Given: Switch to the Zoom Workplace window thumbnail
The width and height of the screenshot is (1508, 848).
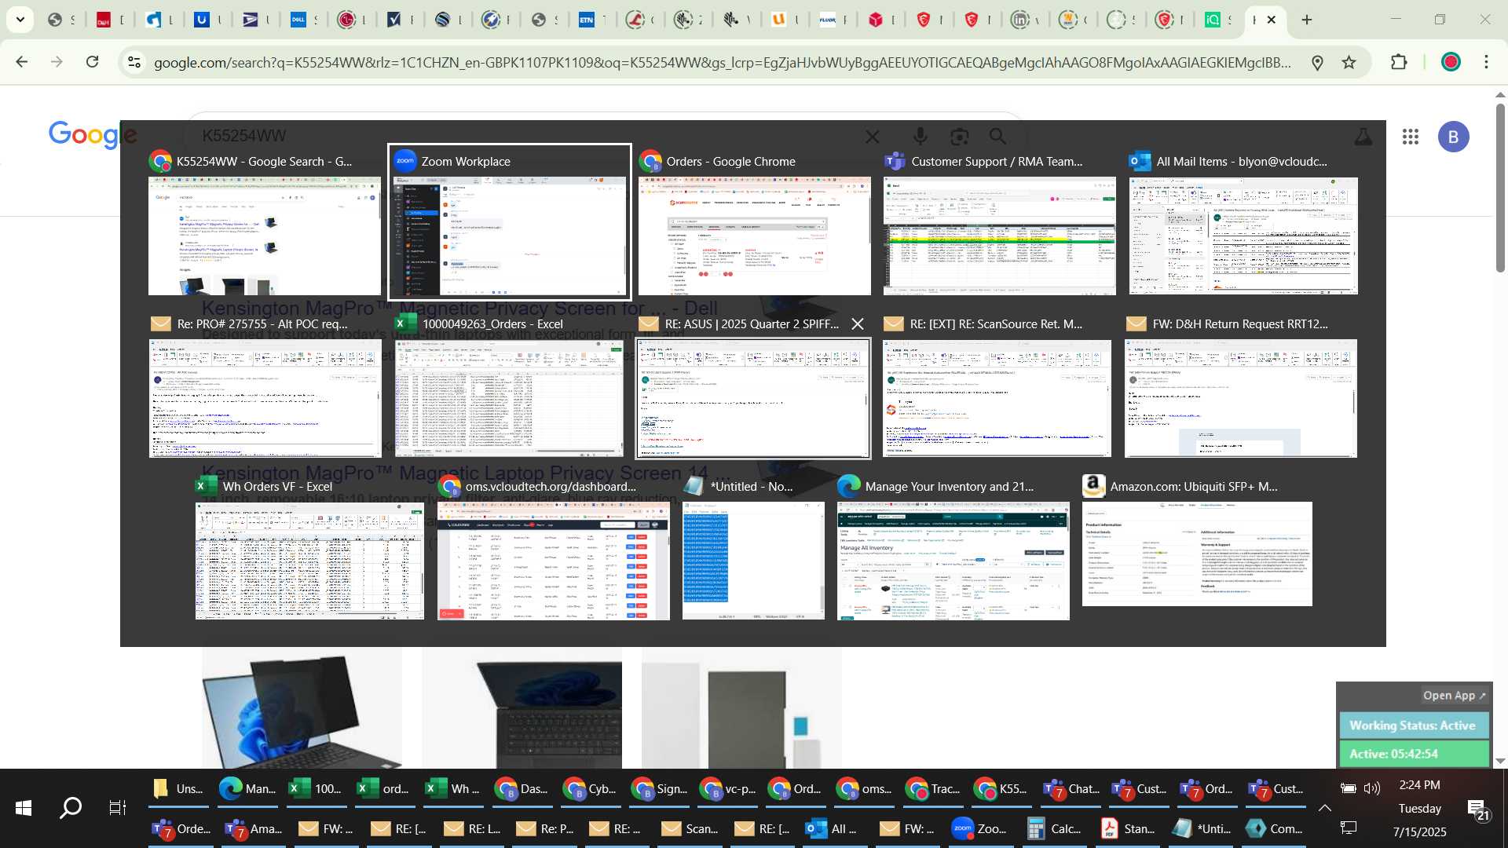Looking at the screenshot, I should [510, 222].
